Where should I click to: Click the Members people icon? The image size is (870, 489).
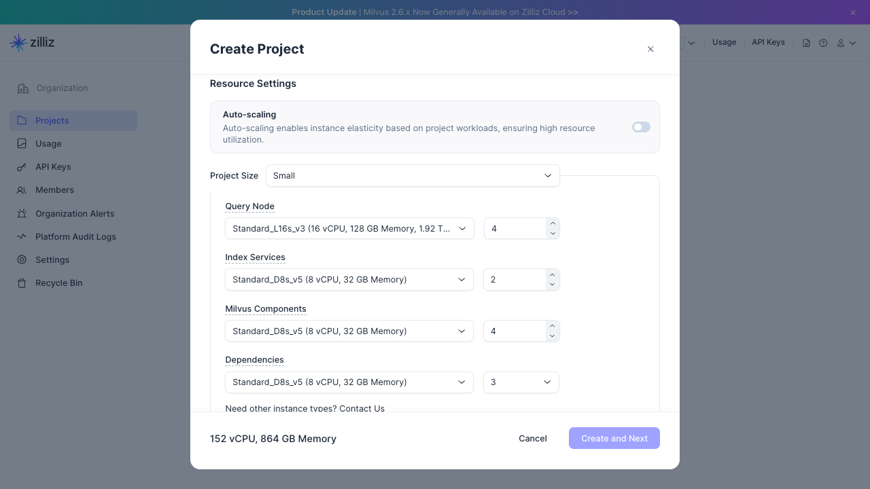tap(22, 190)
